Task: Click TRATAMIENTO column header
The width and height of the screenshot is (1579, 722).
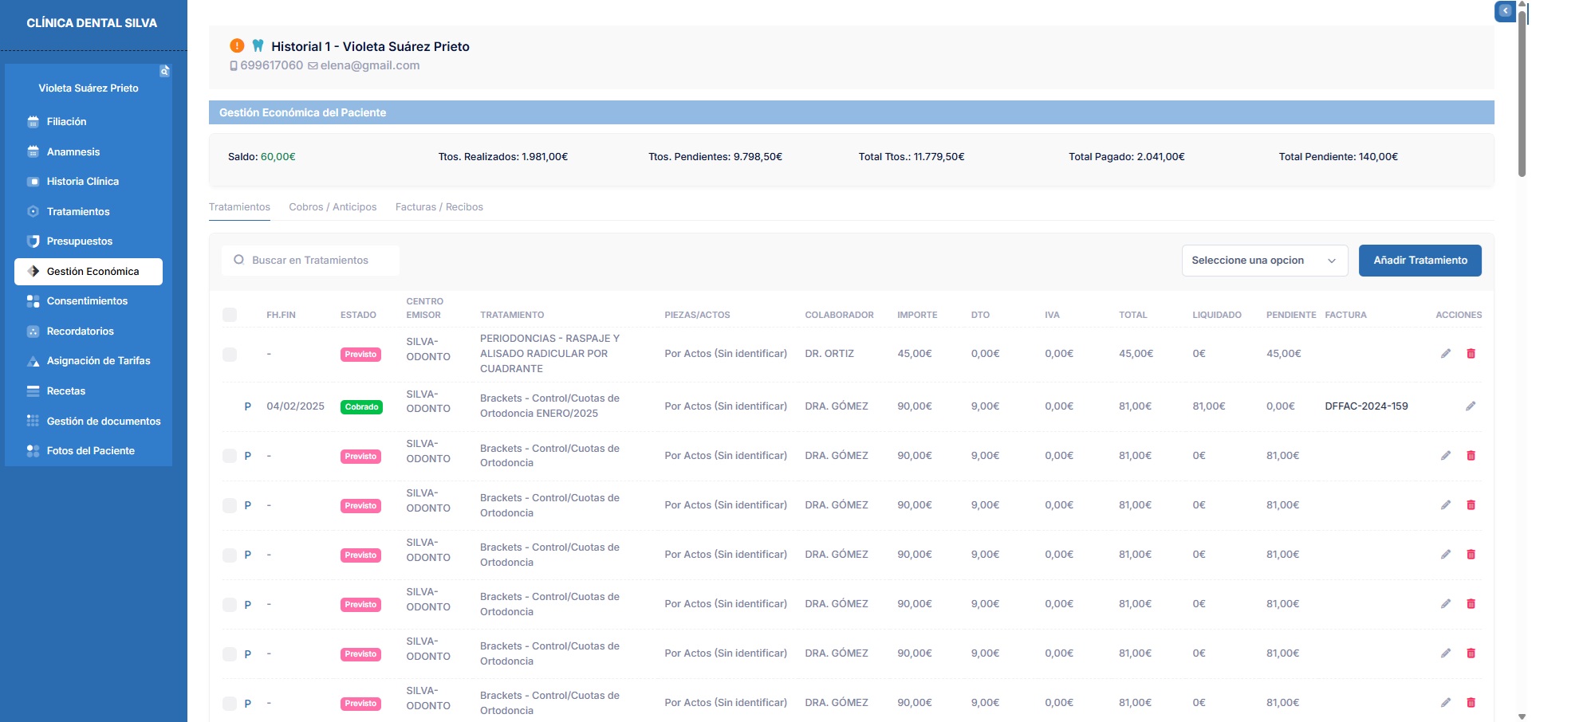Action: click(x=512, y=316)
